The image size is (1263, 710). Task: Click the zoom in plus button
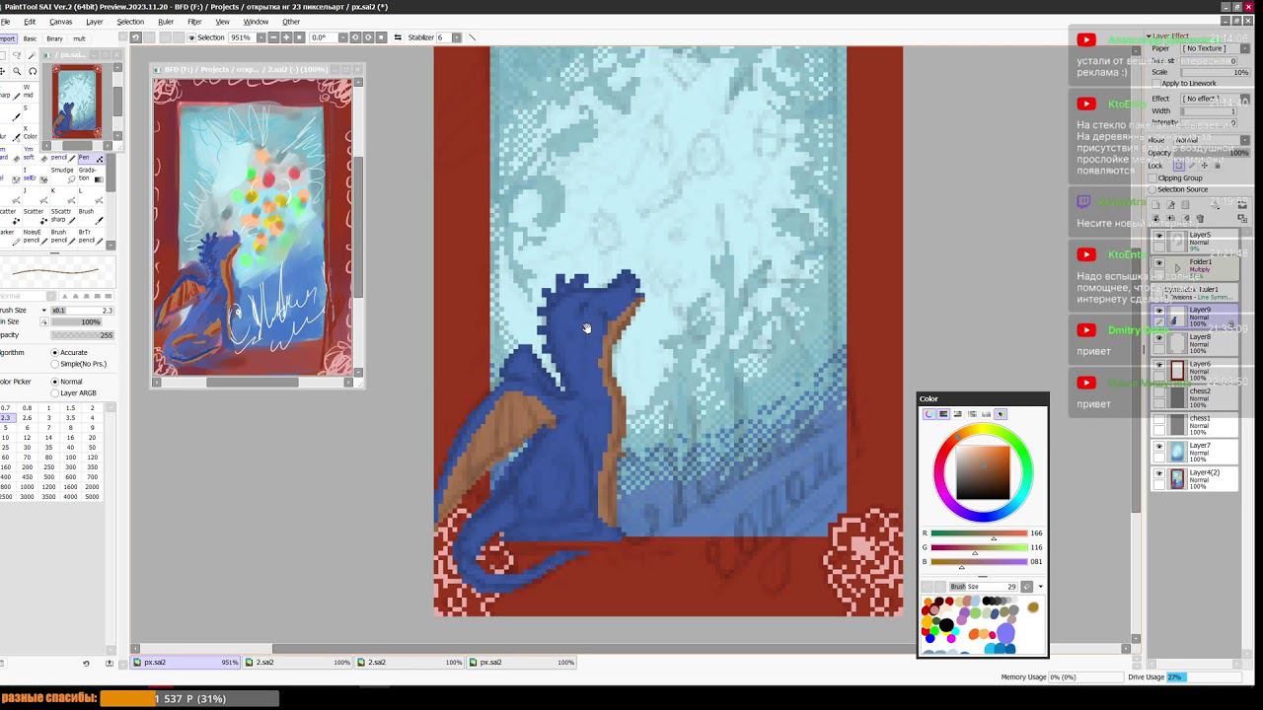click(286, 37)
